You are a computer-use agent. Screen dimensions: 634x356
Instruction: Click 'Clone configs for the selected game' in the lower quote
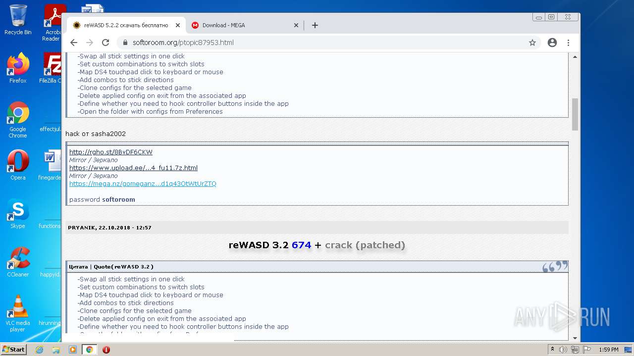tap(135, 311)
